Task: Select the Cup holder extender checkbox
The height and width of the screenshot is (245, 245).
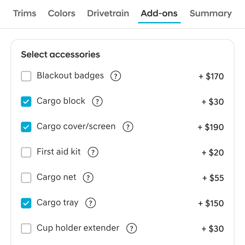Action: (x=26, y=229)
